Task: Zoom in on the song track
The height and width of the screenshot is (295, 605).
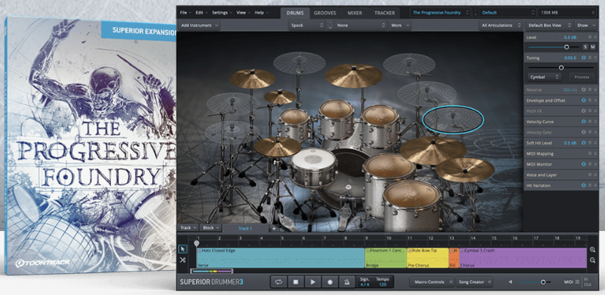Action: pyautogui.click(x=593, y=250)
